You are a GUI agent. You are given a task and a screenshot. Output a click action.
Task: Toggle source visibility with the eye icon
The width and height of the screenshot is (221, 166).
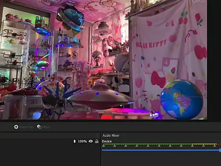coord(91,141)
